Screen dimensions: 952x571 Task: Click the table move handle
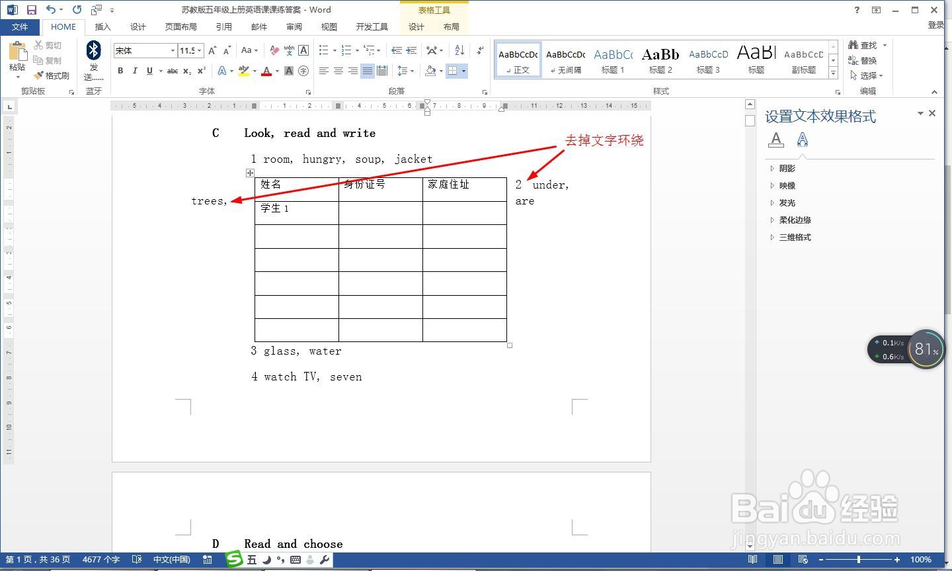tap(250, 173)
